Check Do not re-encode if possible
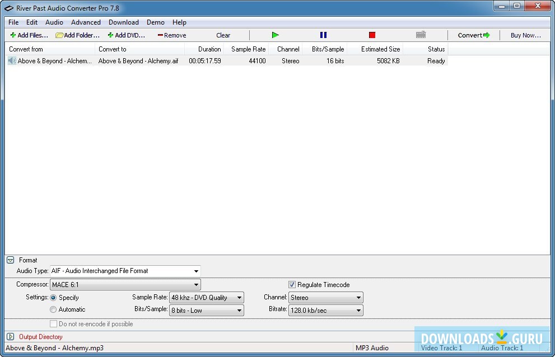Viewport: 555px width, 357px height. tap(54, 323)
